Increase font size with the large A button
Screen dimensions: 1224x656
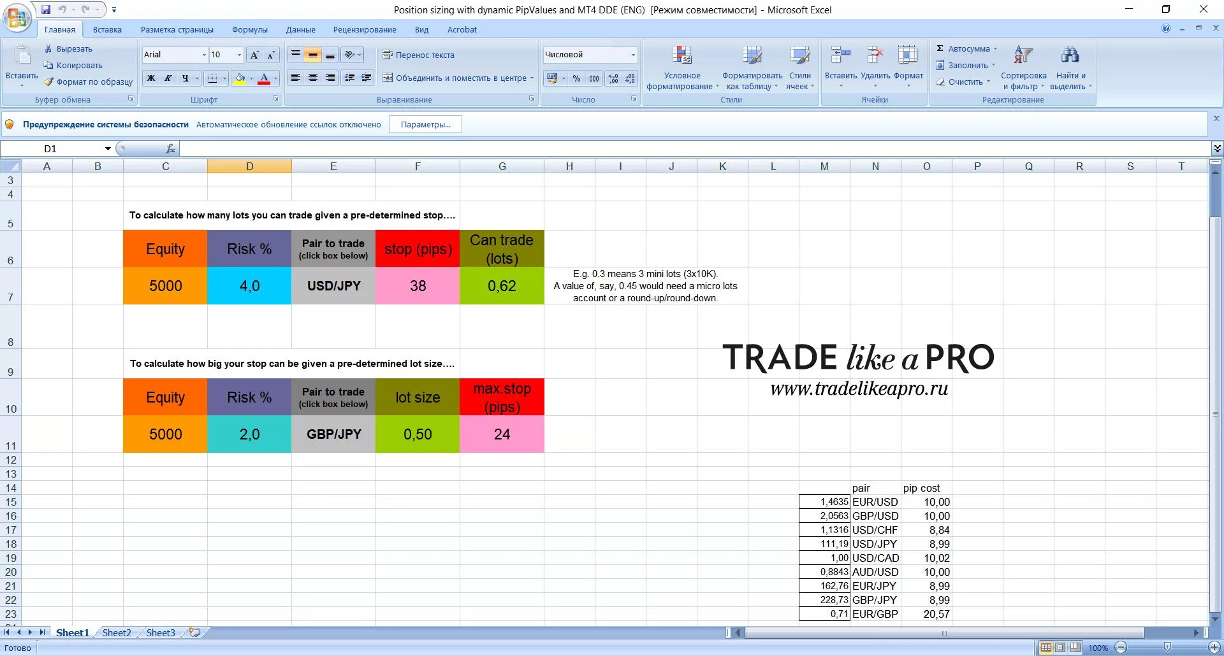click(254, 55)
